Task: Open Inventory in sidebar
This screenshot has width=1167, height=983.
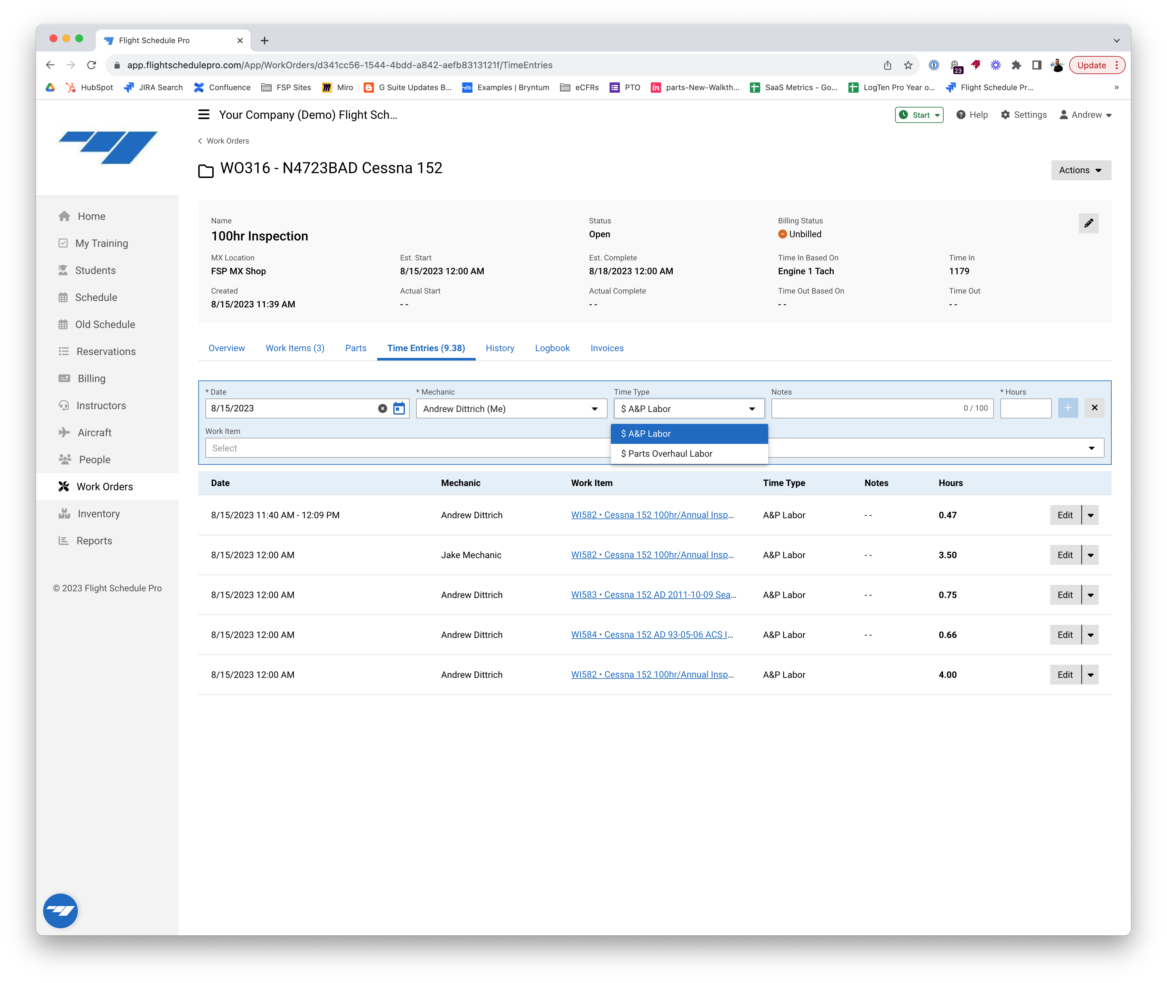Action: (x=89, y=513)
